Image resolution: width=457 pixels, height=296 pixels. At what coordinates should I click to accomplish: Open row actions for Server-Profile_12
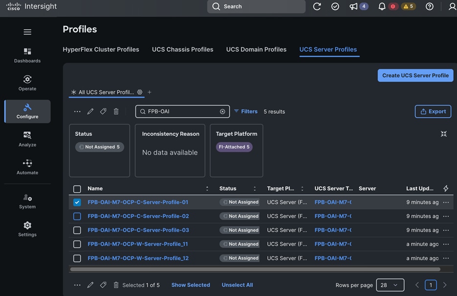click(x=446, y=258)
